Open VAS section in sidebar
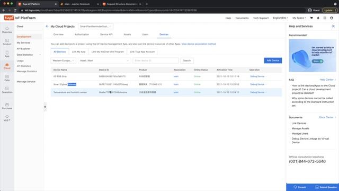 click(x=7, y=118)
